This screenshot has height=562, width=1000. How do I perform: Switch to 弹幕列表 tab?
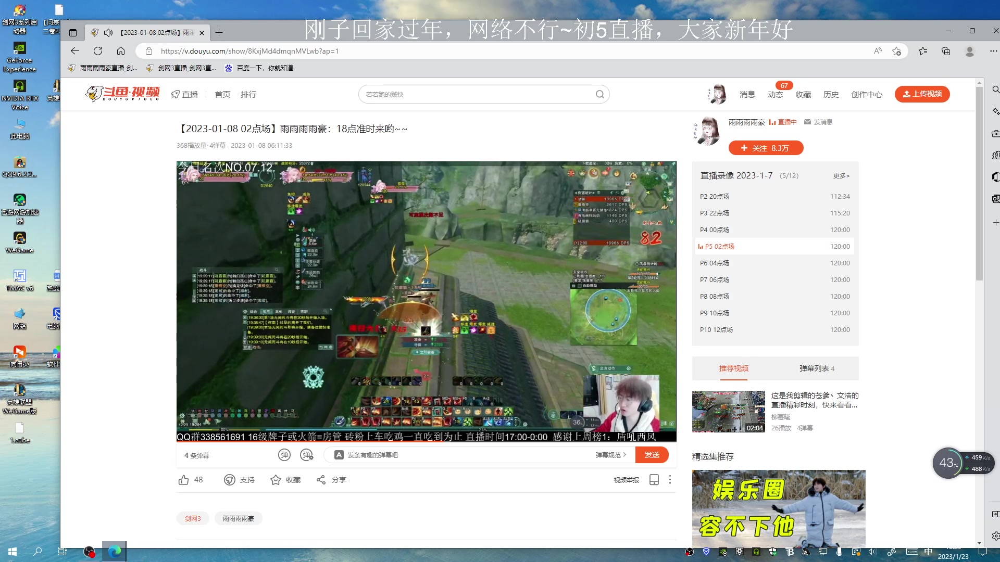tap(817, 368)
